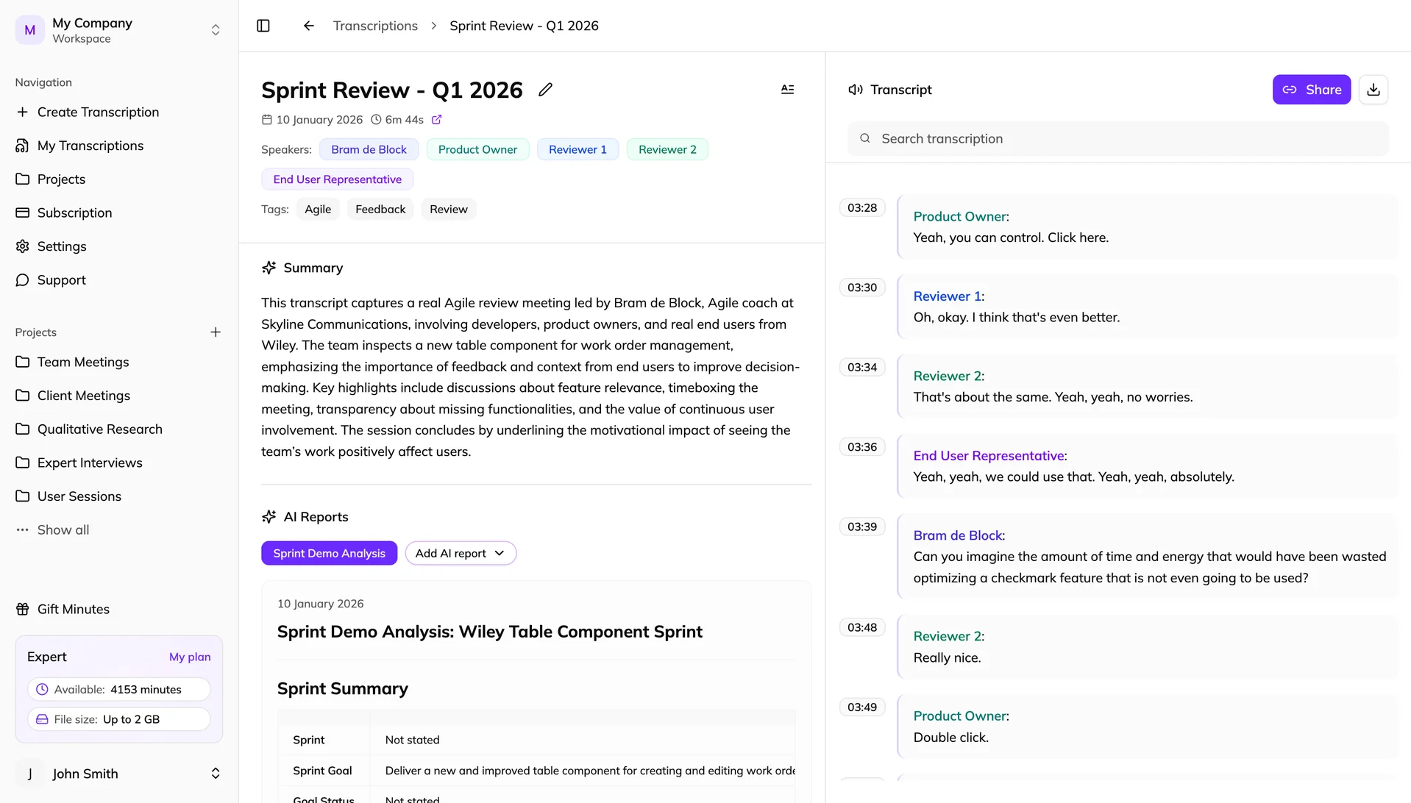Viewport: 1411px width, 803px height.
Task: Click the End User Representative speaker chip
Action: 337,179
